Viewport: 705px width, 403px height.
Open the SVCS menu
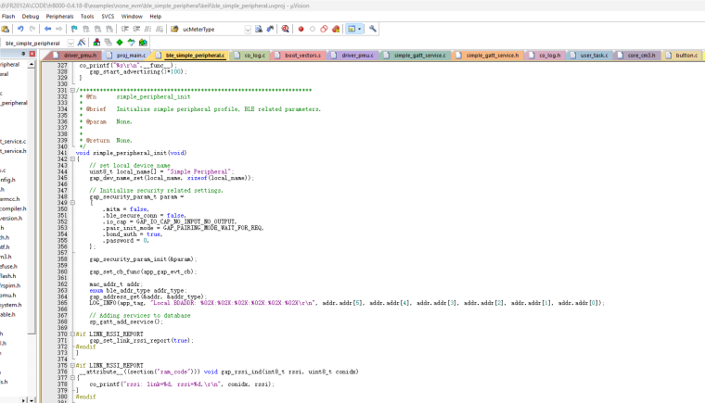pos(108,16)
